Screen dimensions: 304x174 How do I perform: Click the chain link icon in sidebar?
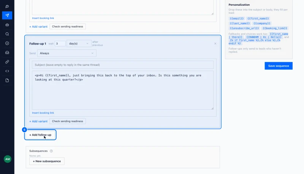pos(7,62)
